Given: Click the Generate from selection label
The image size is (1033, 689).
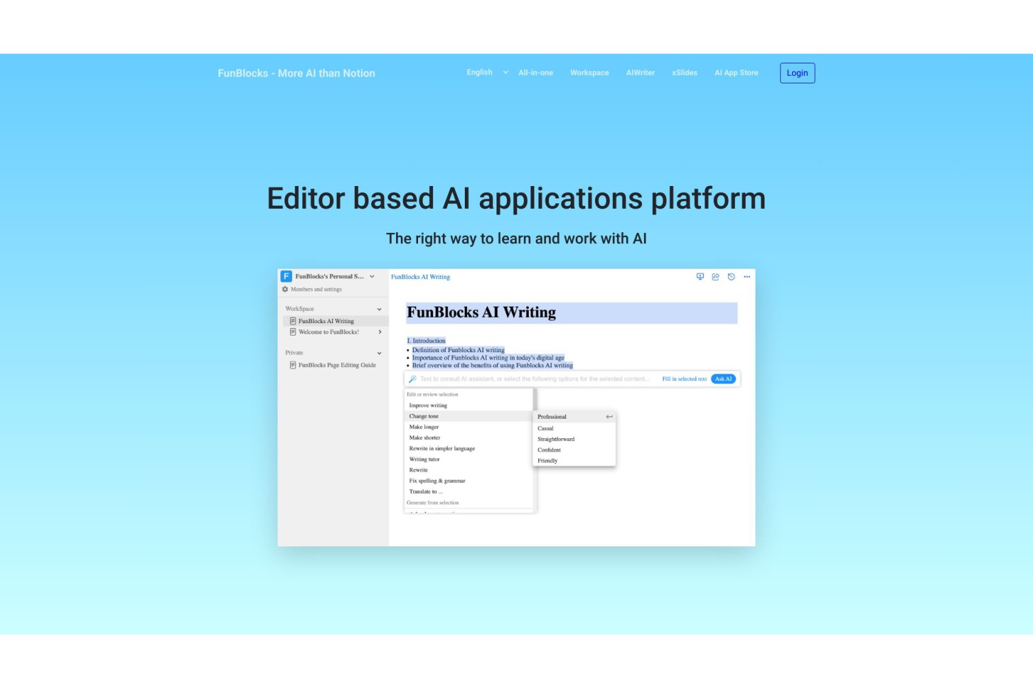Looking at the screenshot, I should click(432, 503).
